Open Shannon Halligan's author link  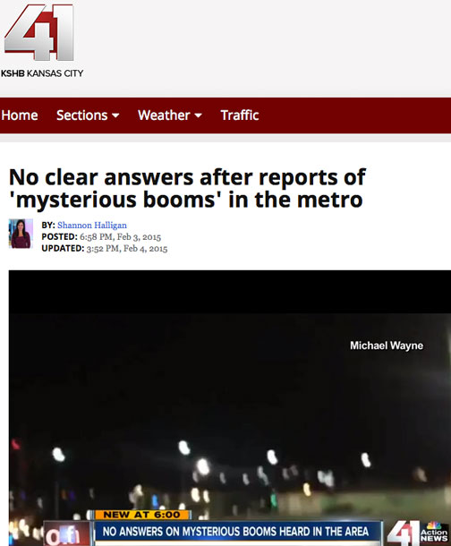92,226
